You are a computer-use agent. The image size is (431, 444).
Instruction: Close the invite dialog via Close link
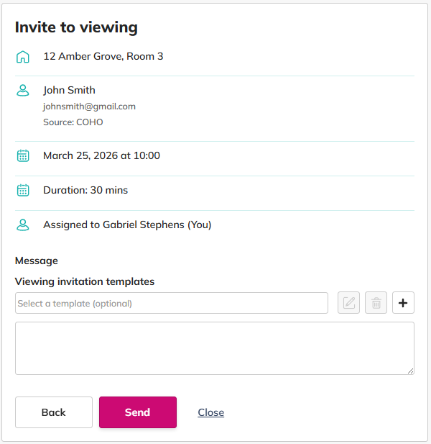coord(210,412)
